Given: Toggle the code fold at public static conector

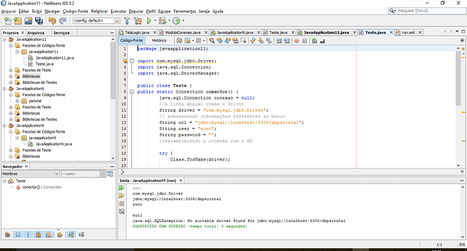Looking at the screenshot, I should click(x=132, y=92).
